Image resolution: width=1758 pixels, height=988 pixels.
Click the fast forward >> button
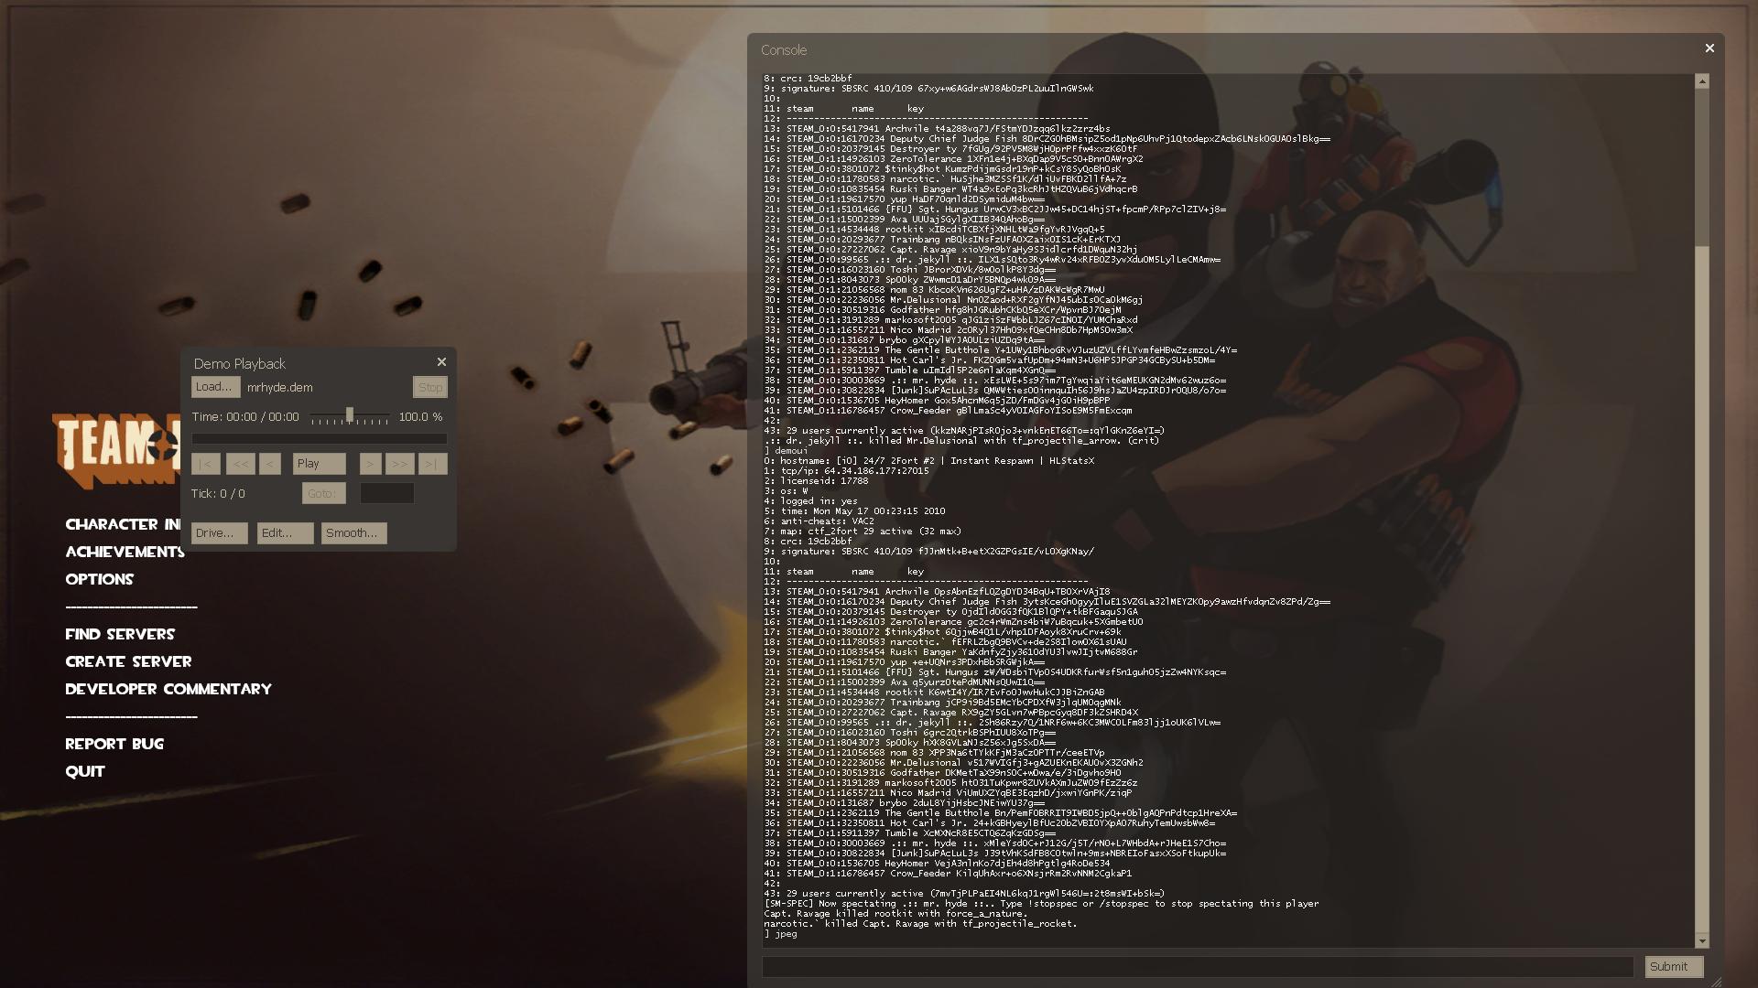click(x=399, y=464)
